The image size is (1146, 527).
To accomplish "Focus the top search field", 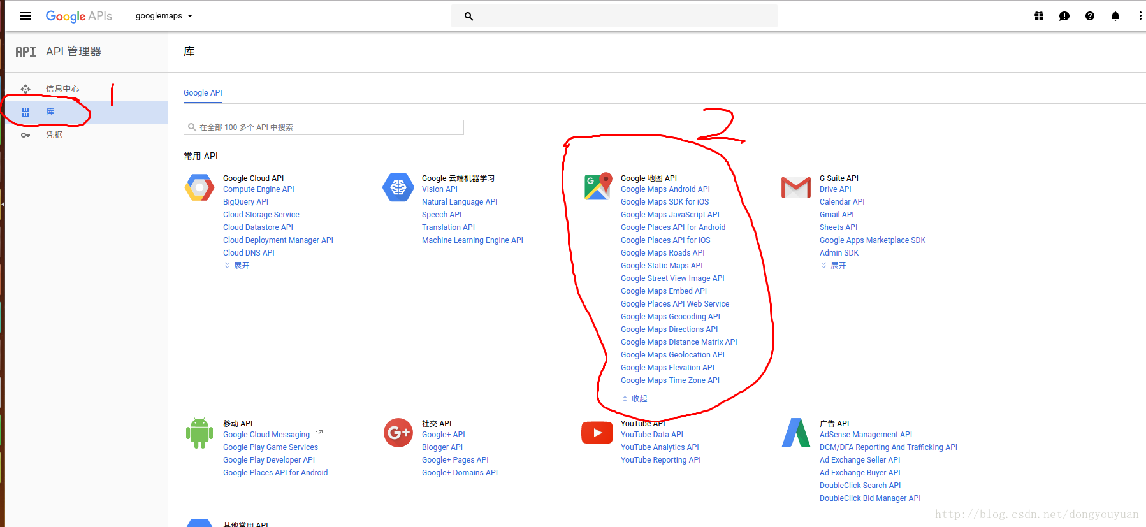I will click(614, 16).
